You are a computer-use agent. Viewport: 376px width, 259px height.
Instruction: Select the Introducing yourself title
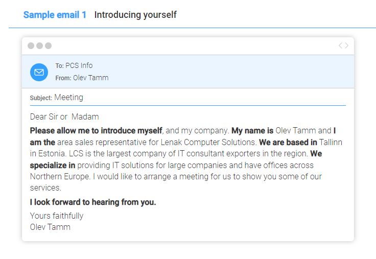point(135,15)
